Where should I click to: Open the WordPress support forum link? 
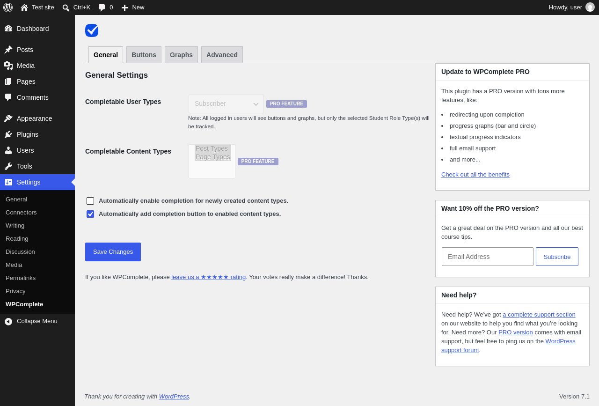(508, 346)
